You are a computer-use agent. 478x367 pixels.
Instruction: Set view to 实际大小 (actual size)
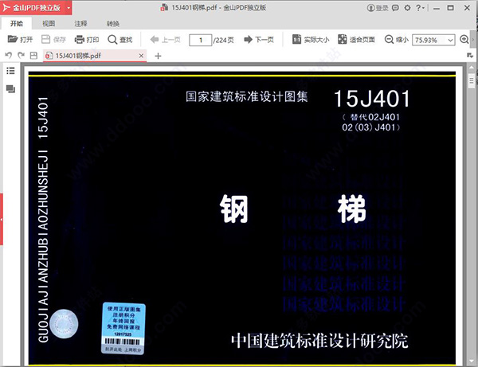[310, 40]
